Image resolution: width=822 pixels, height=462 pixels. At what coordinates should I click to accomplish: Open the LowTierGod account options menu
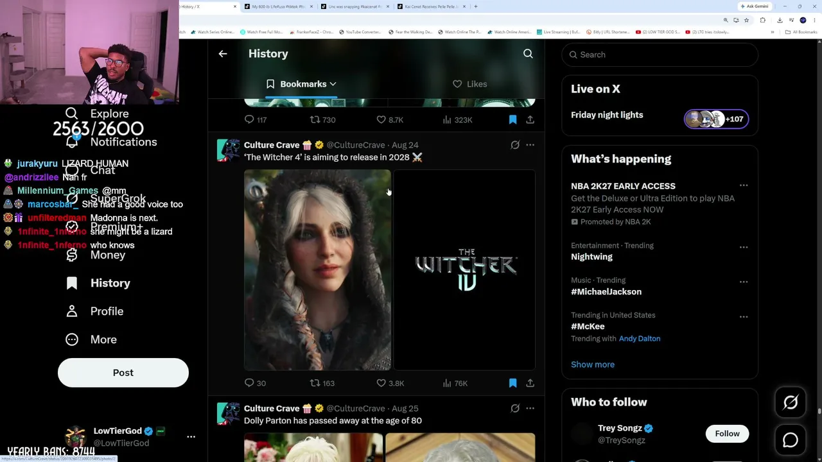191,436
